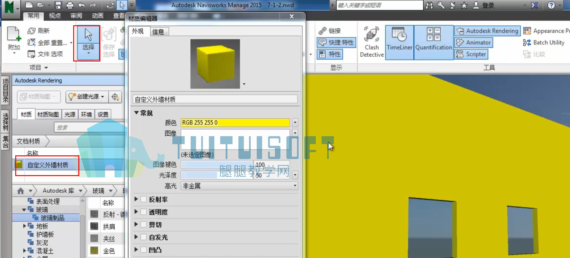This screenshot has height=258, width=570.
Task: Open File Options (文件选项)
Action: pos(45,54)
